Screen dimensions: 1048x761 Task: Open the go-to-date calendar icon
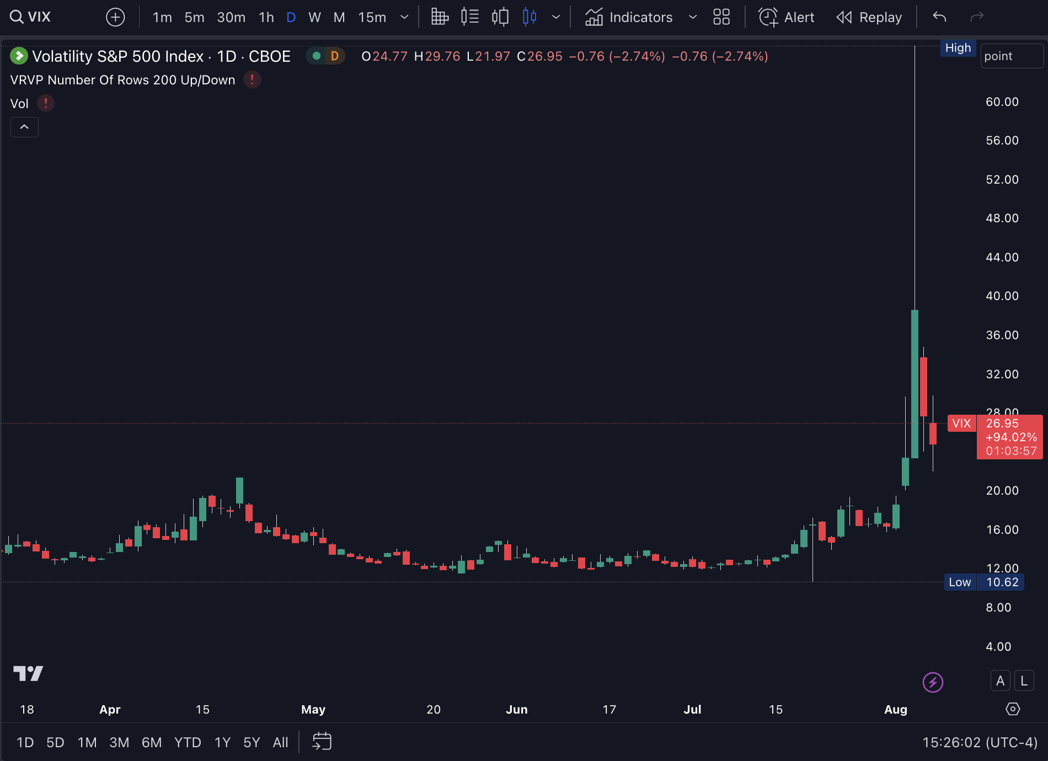pyautogui.click(x=322, y=742)
